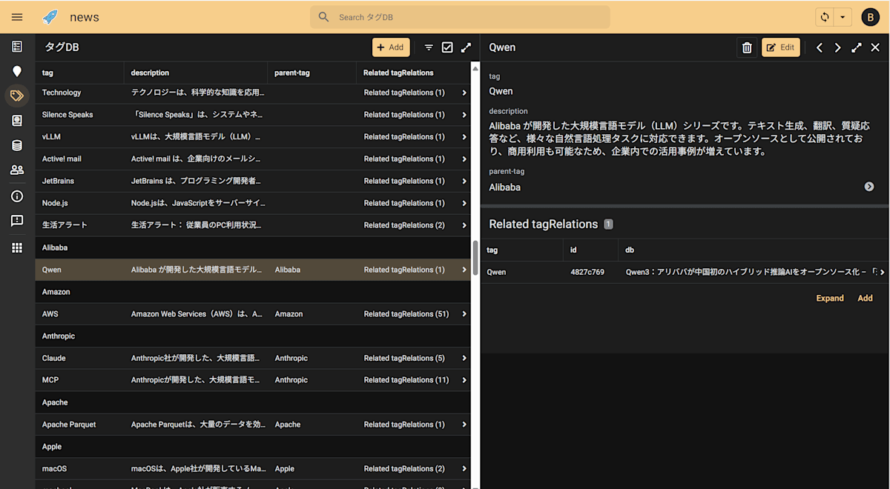Close the Qwen detail panel
890x489 pixels.
[x=875, y=47]
